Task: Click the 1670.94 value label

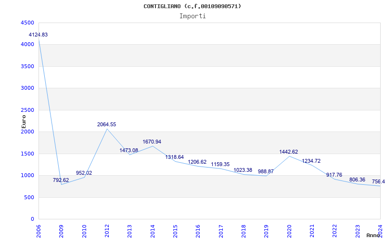Action: click(x=152, y=142)
